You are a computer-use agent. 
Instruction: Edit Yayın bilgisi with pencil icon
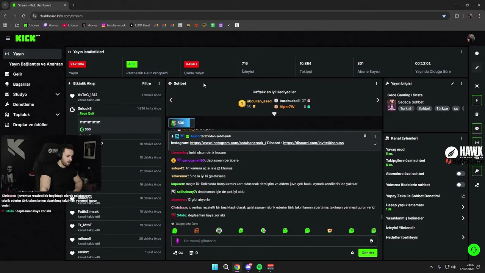pos(452,83)
